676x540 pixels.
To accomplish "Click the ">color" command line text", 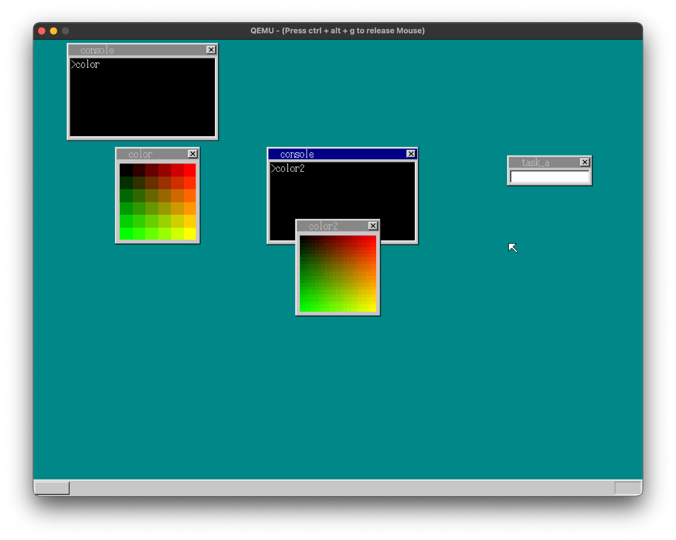I will (85, 65).
